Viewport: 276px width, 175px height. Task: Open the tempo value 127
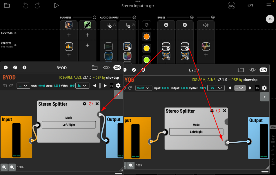pyautogui.click(x=250, y=6)
